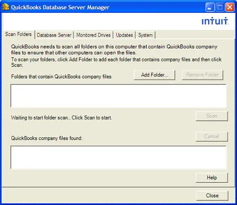Start the folder scan with Scan button

[x=212, y=116]
